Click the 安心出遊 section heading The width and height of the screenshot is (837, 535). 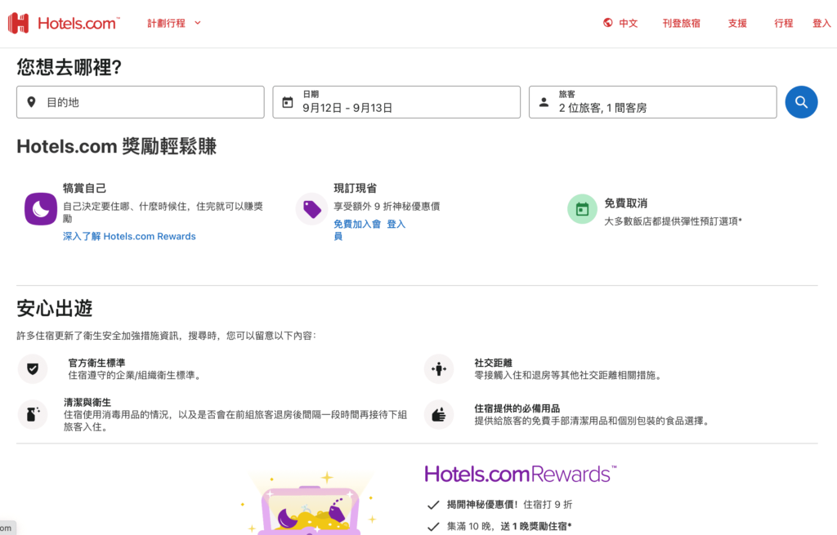pos(55,308)
